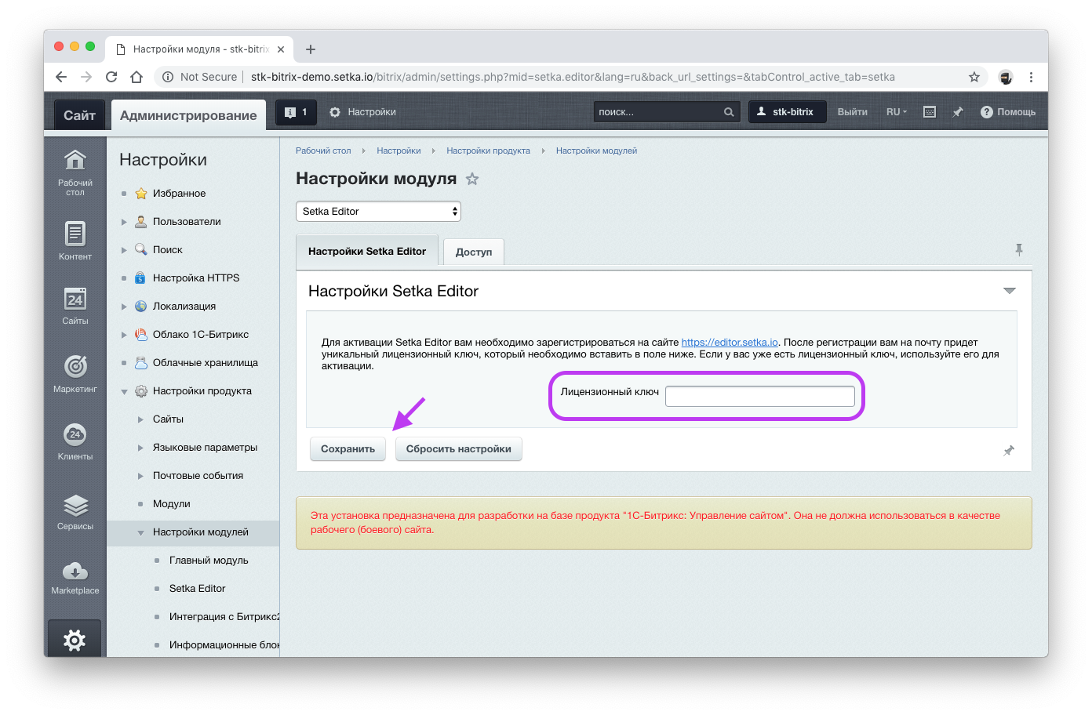Expand the Пользователи tree item

click(x=125, y=221)
